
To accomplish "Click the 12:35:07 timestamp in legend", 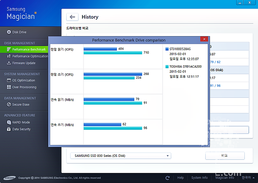I will [x=192, y=59].
